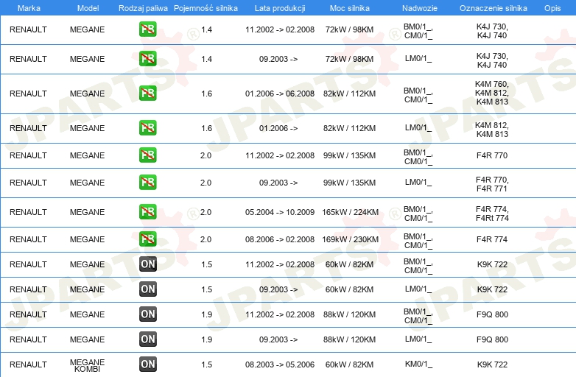Click production years 08.2003 -> 05.2006
The image size is (576, 377).
coord(280,364)
